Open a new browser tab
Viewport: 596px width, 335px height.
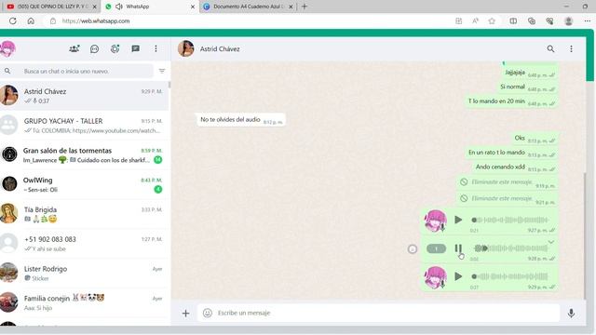pyautogui.click(x=305, y=7)
